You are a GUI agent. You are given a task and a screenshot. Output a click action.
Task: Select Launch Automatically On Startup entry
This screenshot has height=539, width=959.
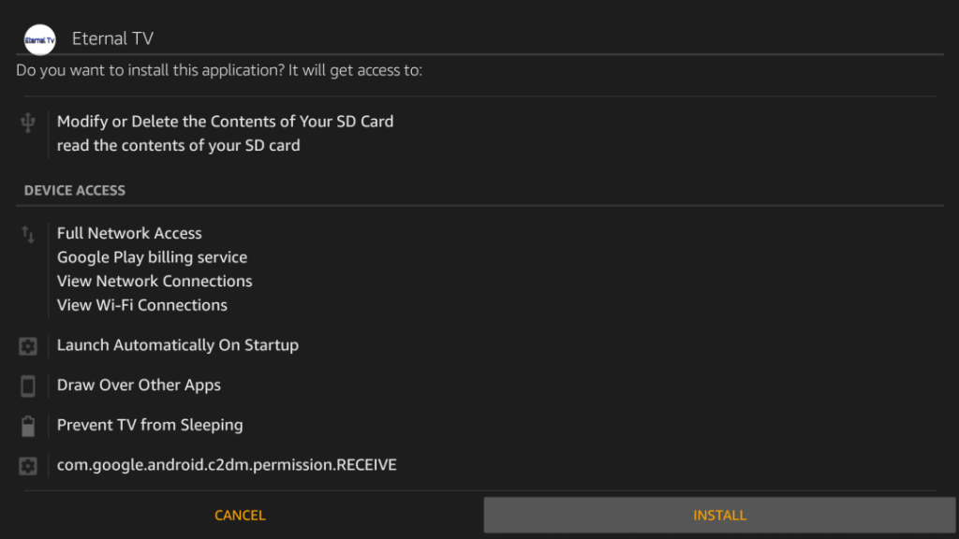(178, 345)
